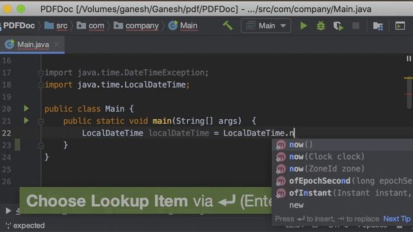Open the Project Structure dialog icon
413x232 pixels.
pos(378,26)
